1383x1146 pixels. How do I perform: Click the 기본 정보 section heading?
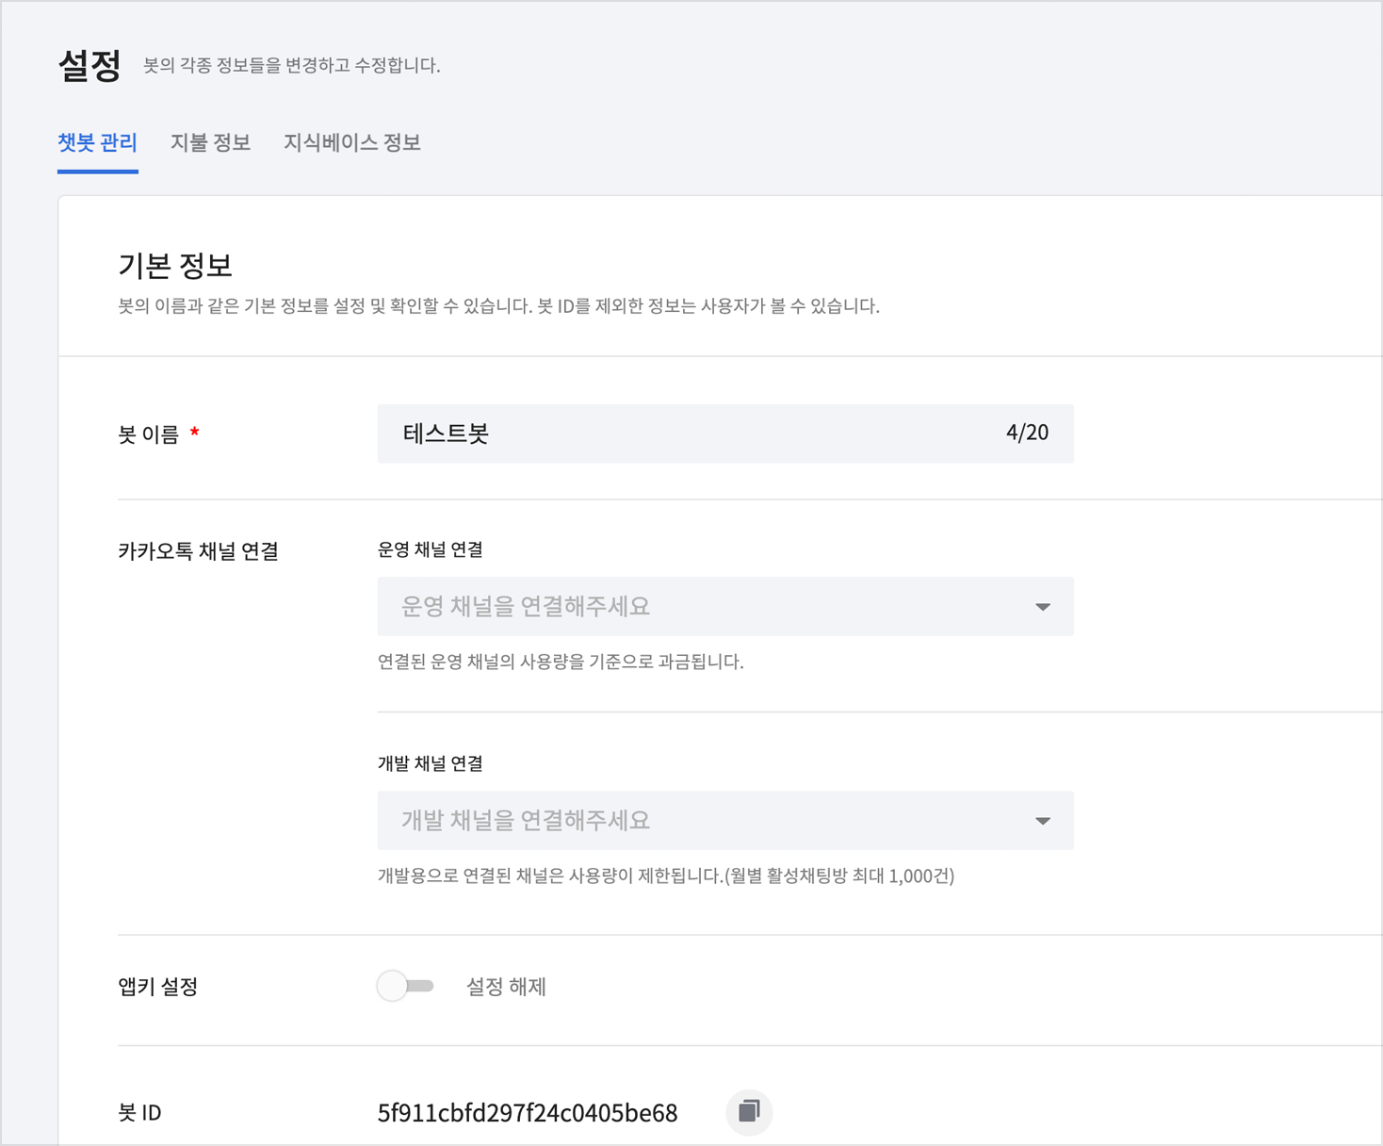click(175, 266)
